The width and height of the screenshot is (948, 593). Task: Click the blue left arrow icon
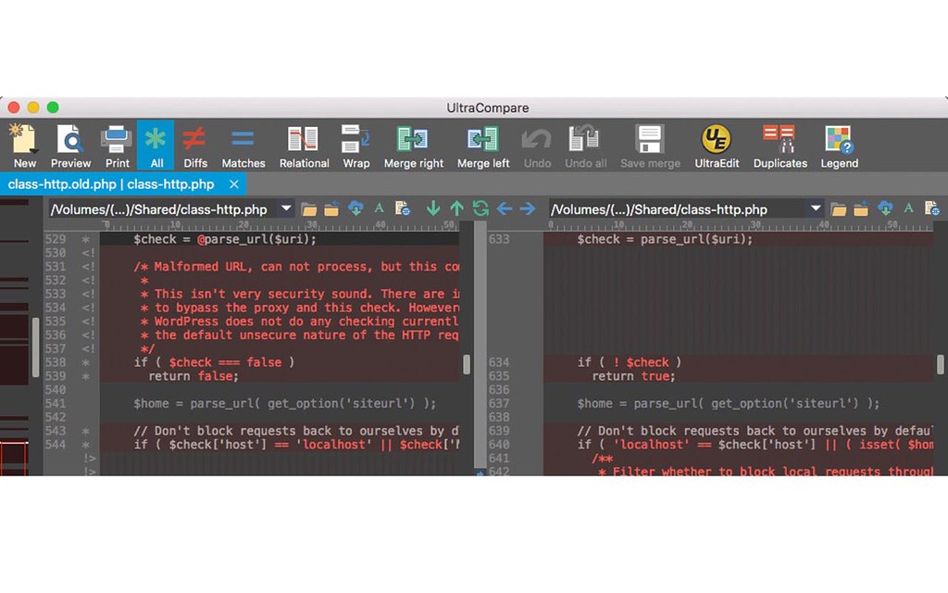tap(505, 208)
